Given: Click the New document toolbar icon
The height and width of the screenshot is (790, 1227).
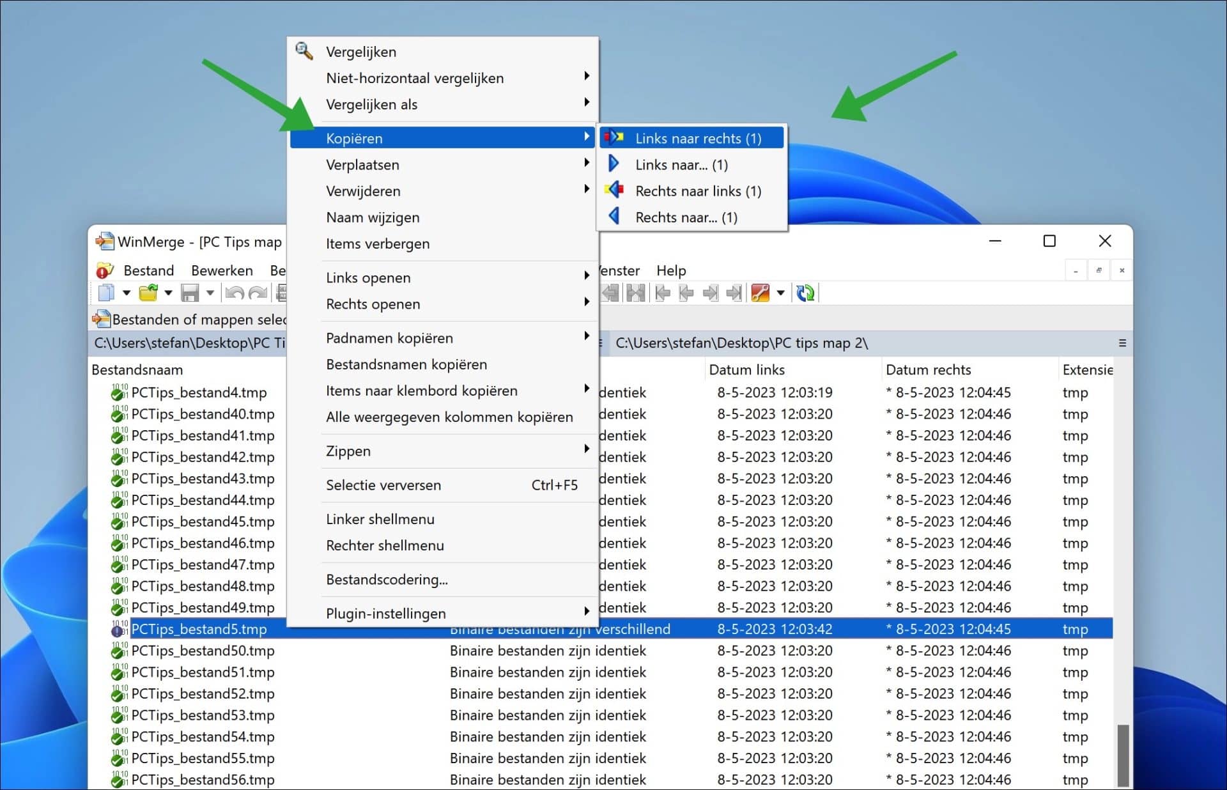Looking at the screenshot, I should [106, 293].
